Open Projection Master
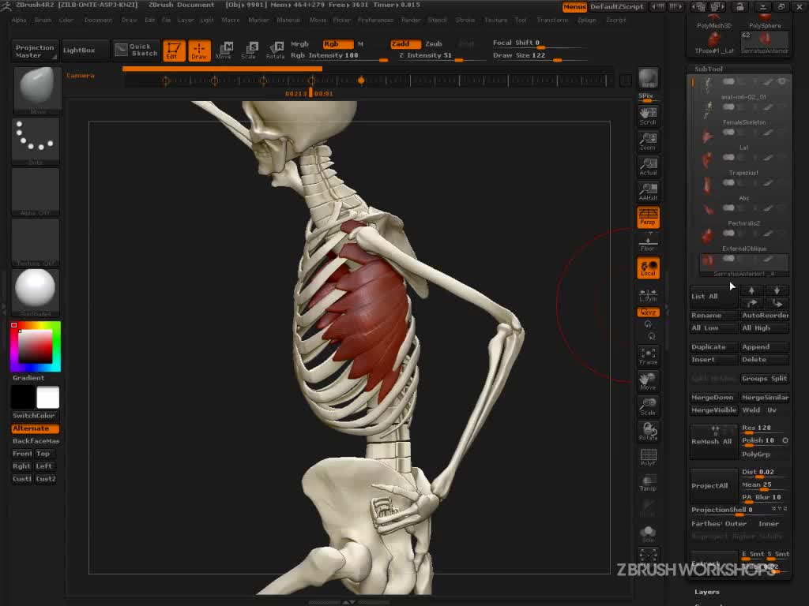This screenshot has width=809, height=606. tap(35, 50)
